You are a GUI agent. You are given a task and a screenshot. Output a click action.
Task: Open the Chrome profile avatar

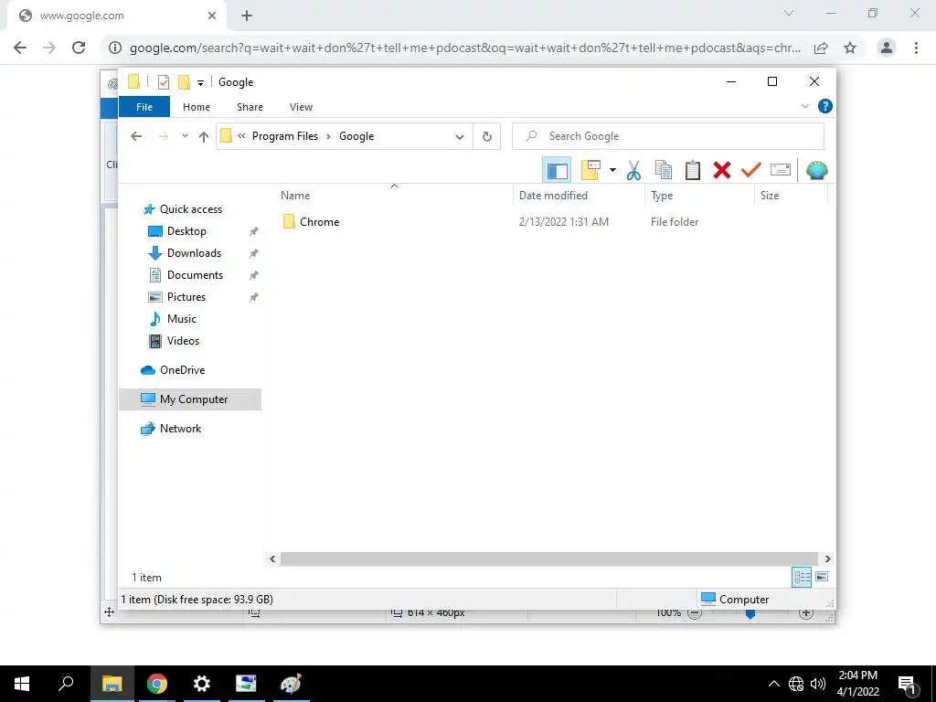coord(887,48)
